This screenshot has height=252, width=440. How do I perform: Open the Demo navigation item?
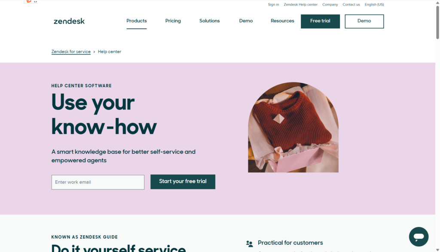[x=246, y=21]
